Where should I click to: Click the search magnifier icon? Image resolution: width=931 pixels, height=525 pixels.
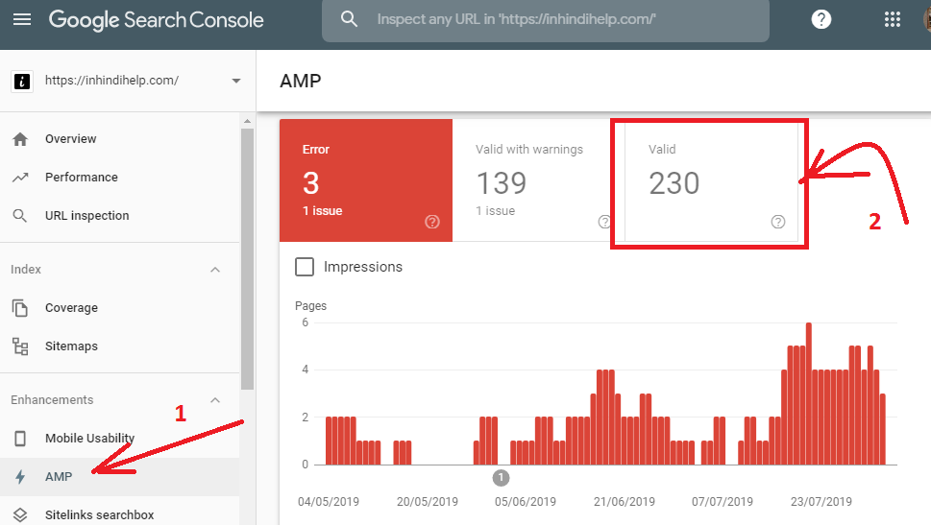(x=349, y=19)
